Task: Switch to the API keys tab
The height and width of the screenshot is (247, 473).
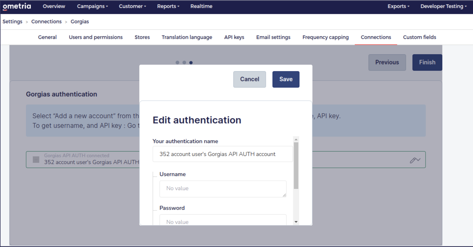Action: 234,37
